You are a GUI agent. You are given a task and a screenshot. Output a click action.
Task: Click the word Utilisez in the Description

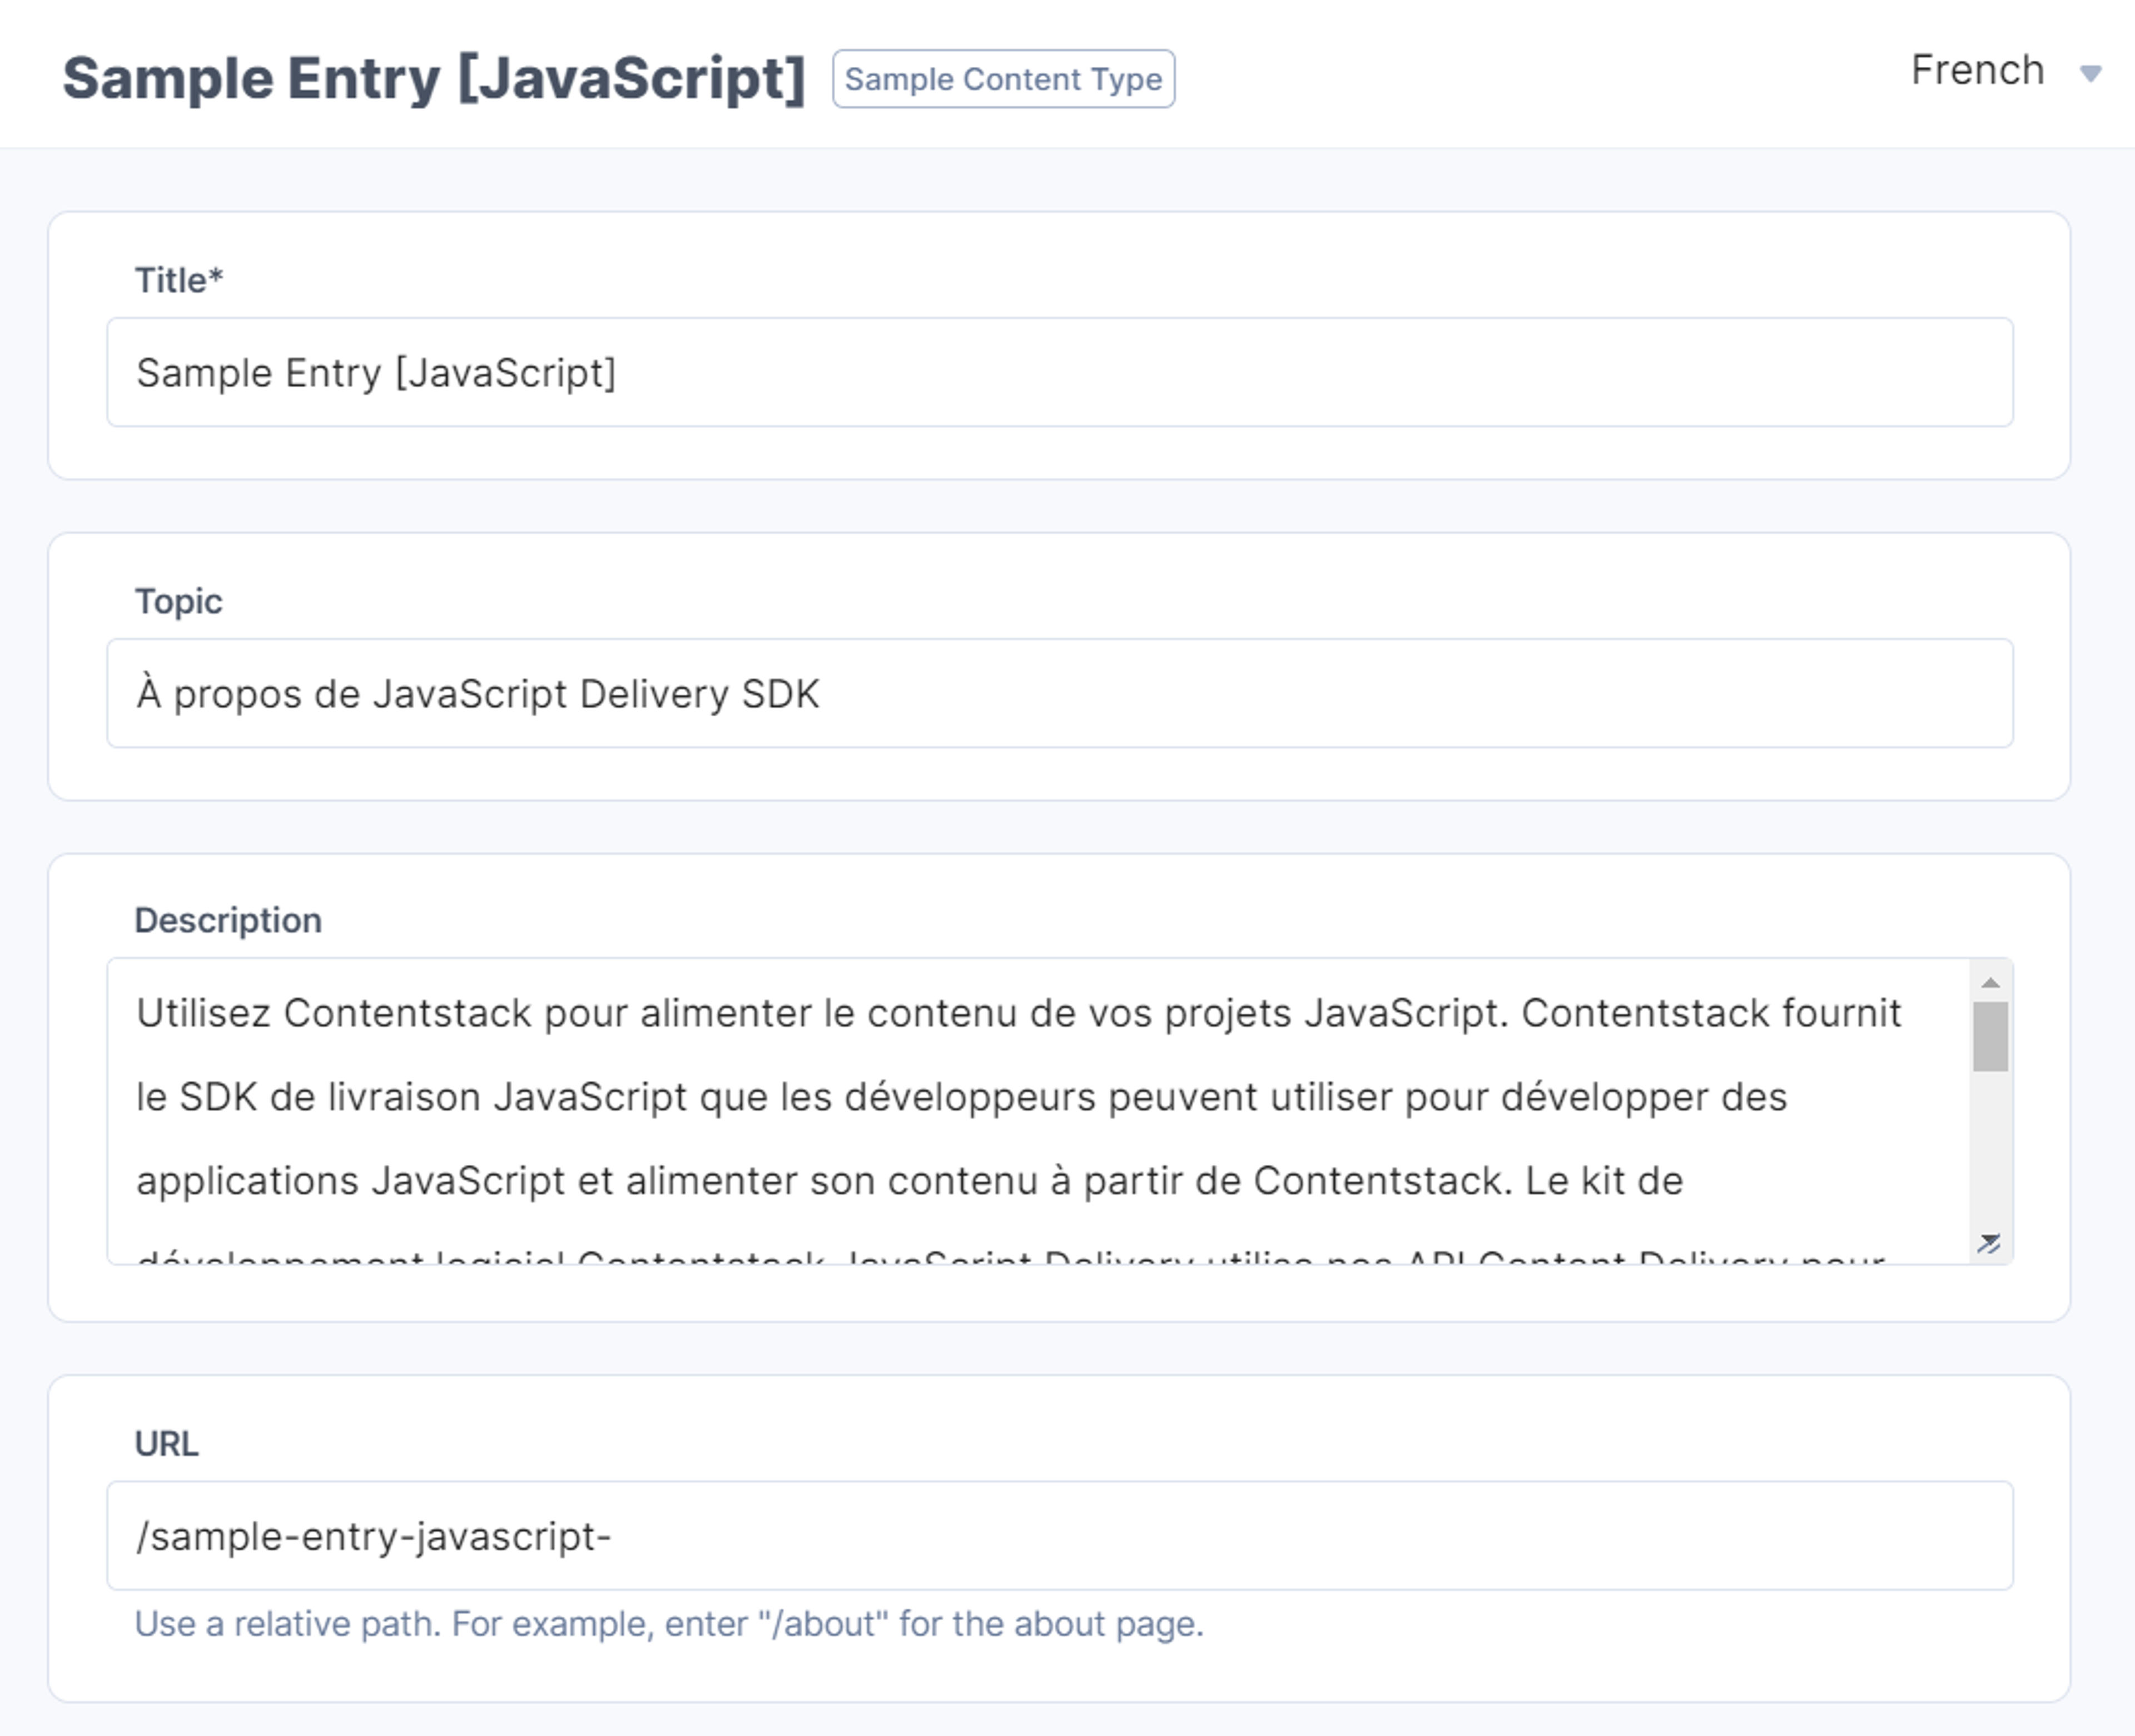[203, 1013]
